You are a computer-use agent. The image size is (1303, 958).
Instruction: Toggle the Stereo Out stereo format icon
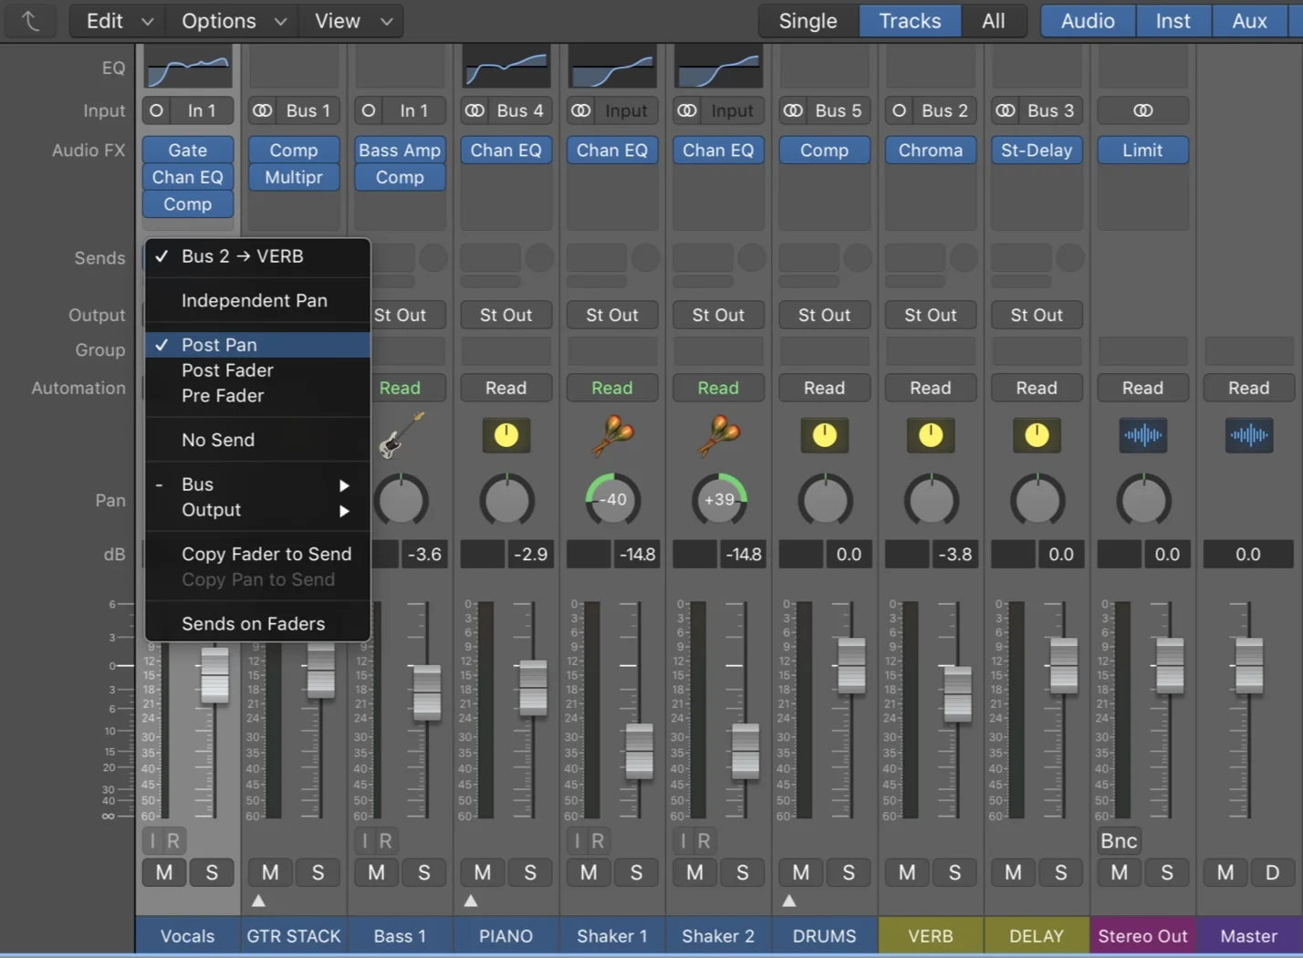click(x=1142, y=110)
